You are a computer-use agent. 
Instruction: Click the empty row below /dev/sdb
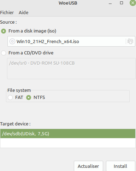(68, 143)
